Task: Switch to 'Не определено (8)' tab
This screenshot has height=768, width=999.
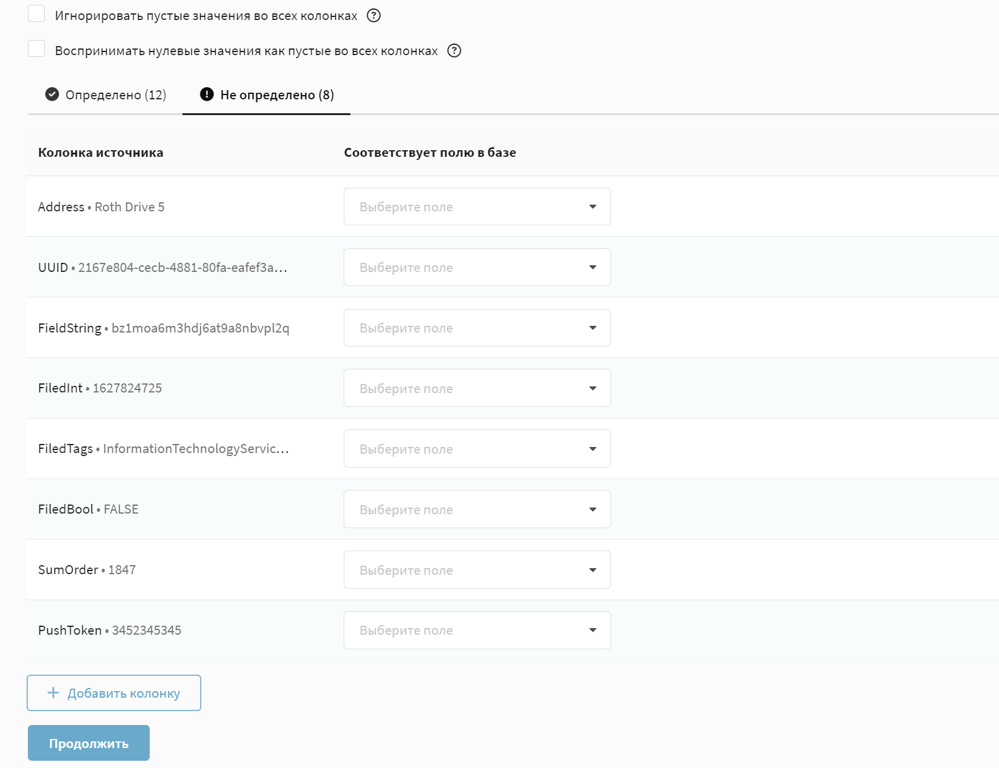Action: pyautogui.click(x=267, y=94)
